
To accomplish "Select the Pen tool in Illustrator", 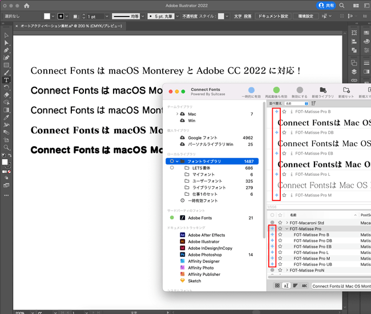I will [6, 50].
